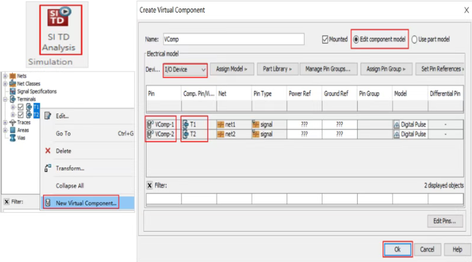This screenshot has height=262, width=472.
Task: Expand the Nets tree node
Action: coord(5,76)
